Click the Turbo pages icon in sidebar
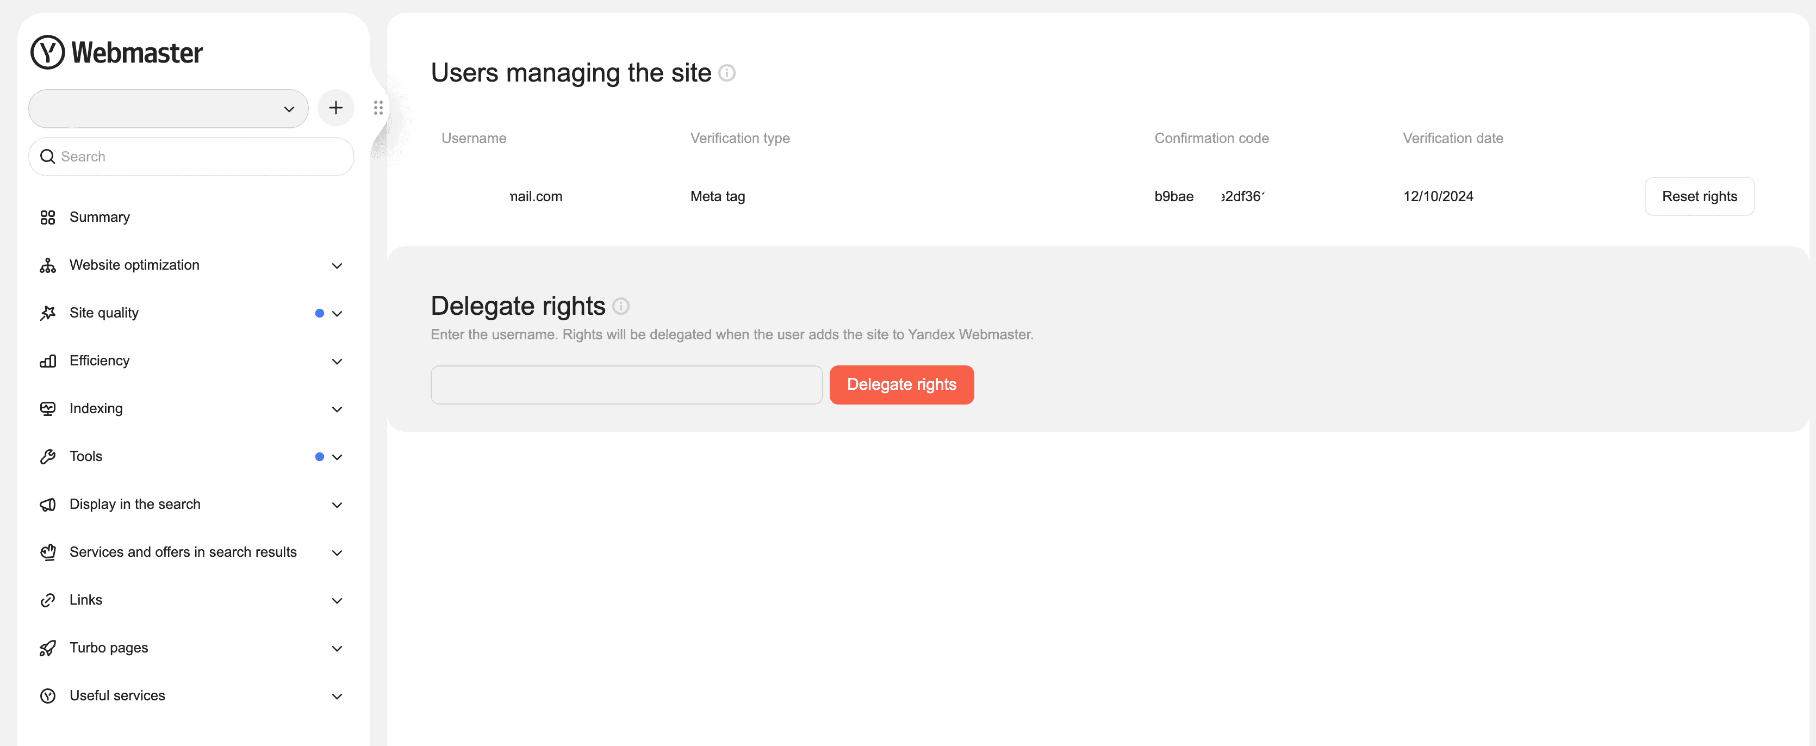The image size is (1816, 746). [47, 648]
